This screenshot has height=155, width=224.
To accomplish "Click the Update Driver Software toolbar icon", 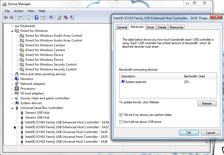I will click(x=59, y=18).
